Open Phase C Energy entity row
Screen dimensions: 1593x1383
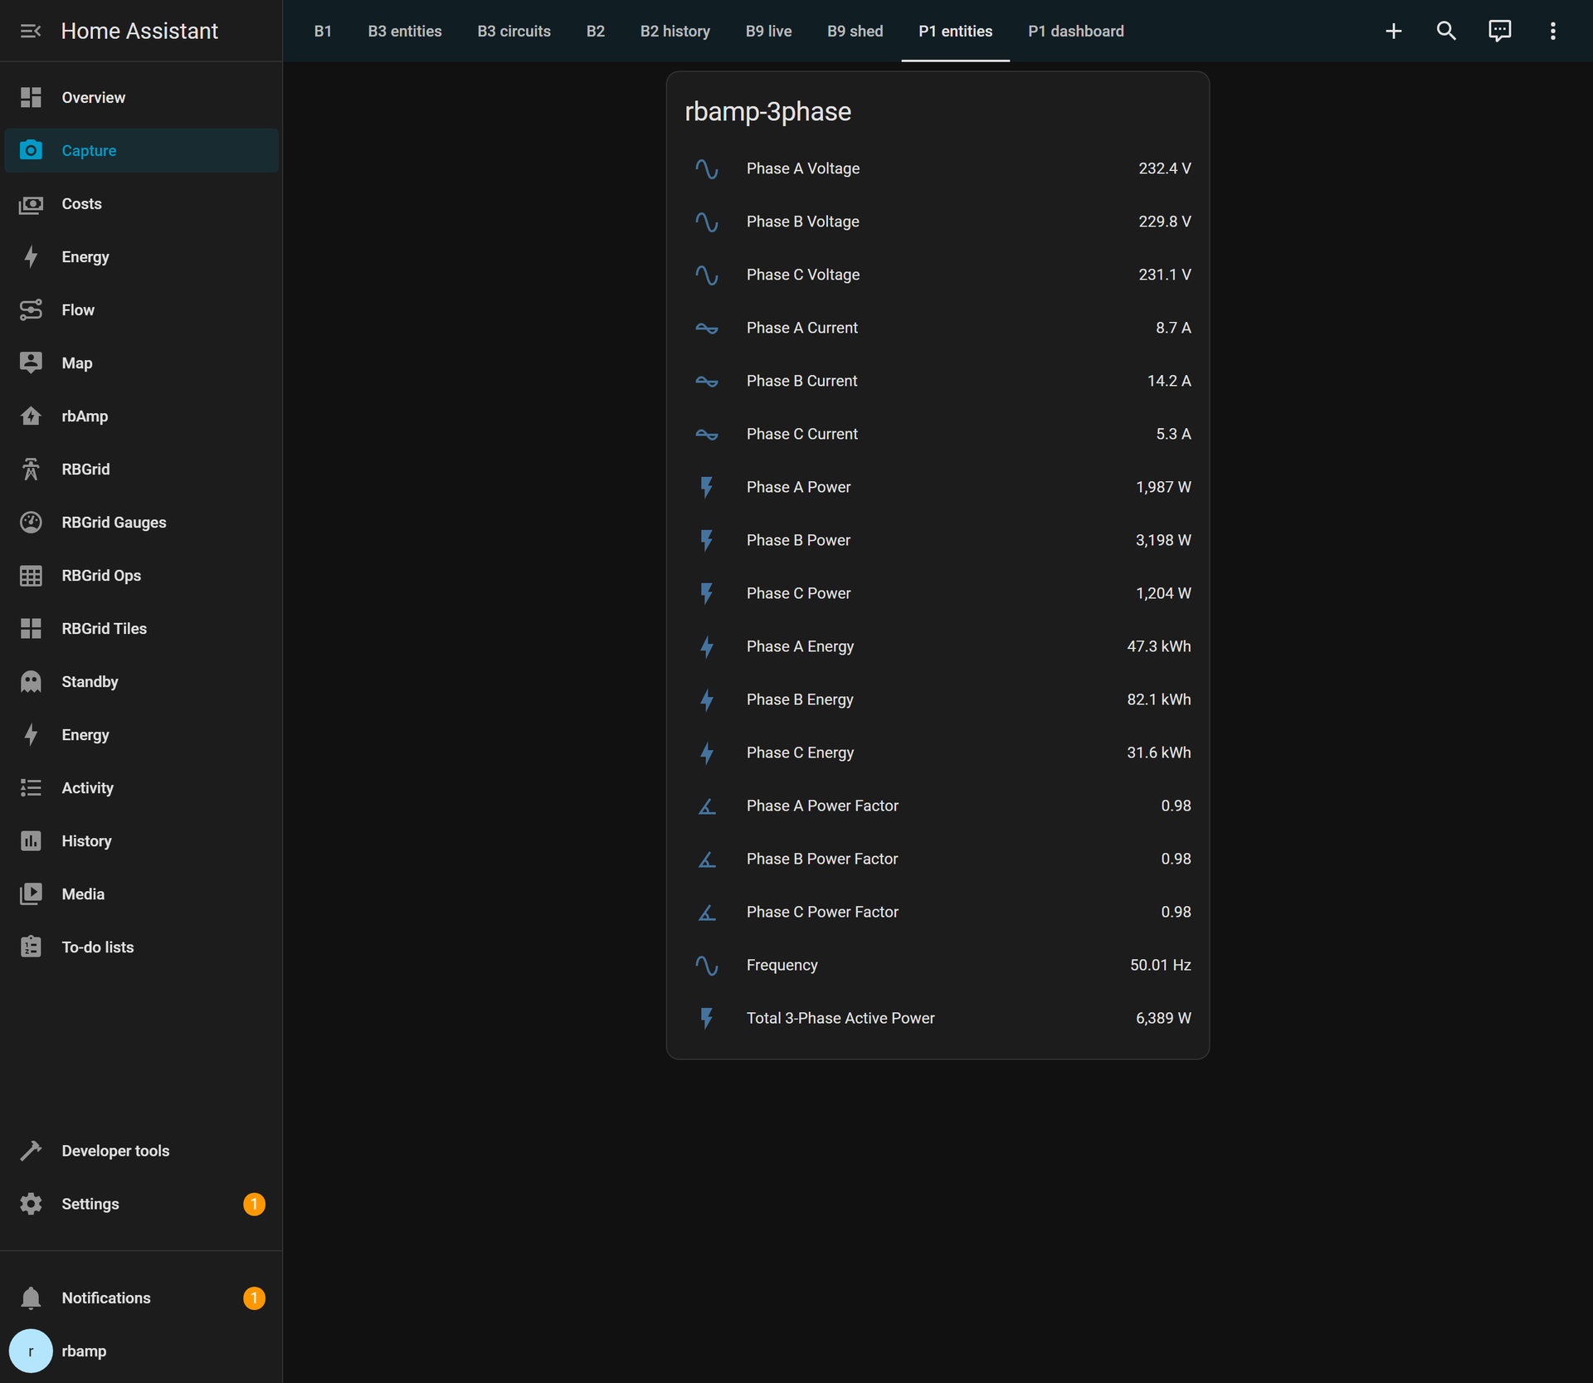[x=938, y=752]
